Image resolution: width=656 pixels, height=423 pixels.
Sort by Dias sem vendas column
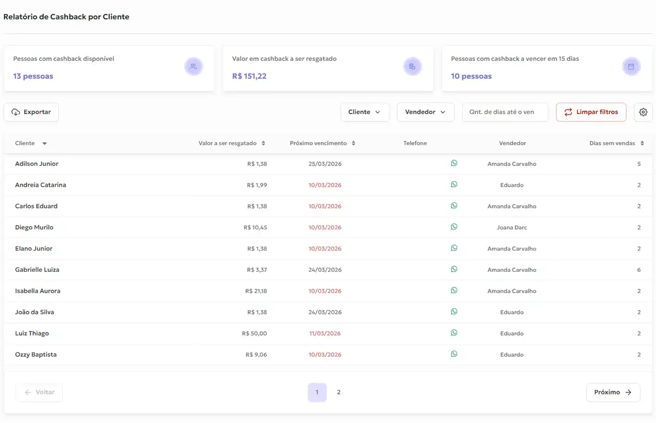[643, 143]
